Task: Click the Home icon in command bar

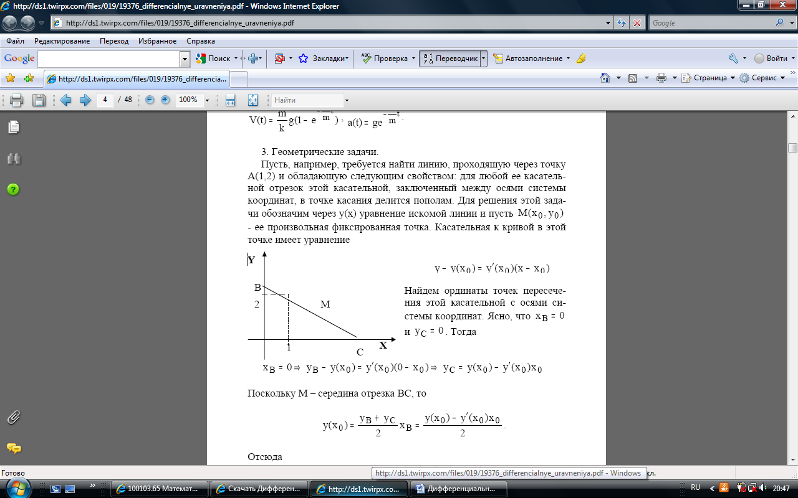Action: [605, 78]
